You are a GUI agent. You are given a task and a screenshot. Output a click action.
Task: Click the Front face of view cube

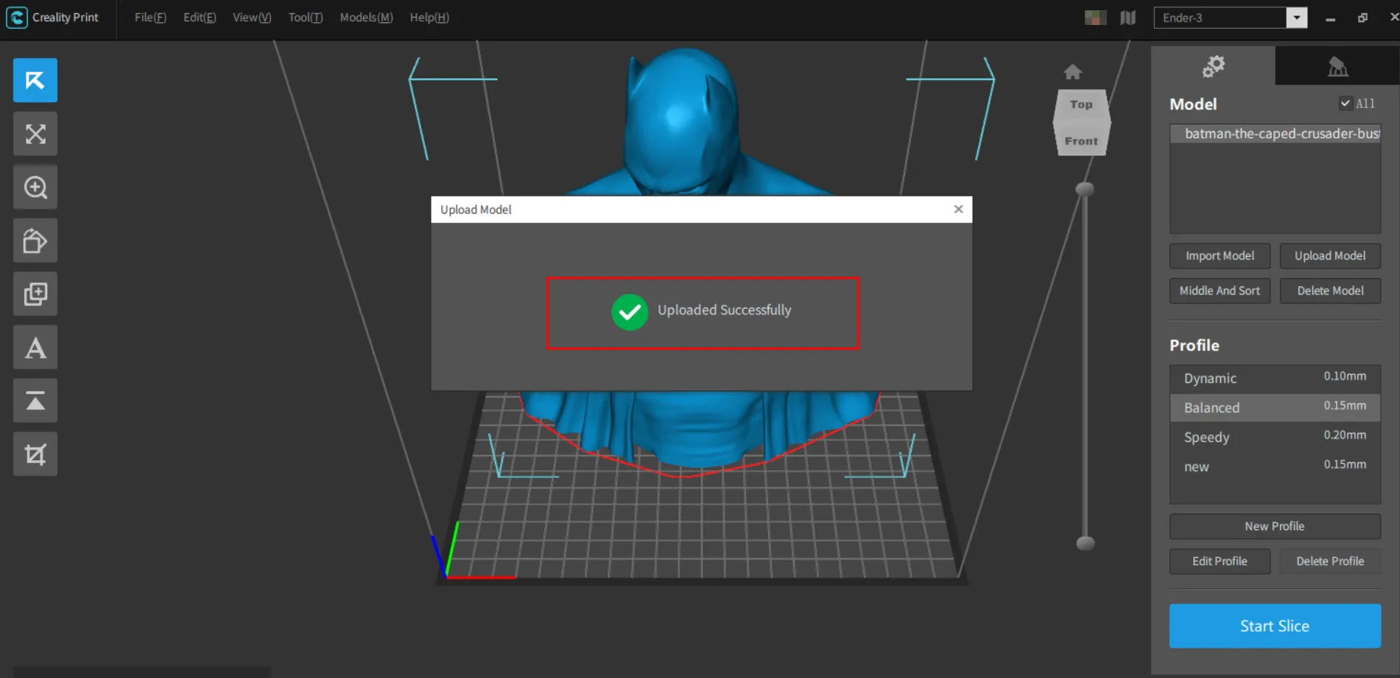(x=1081, y=140)
